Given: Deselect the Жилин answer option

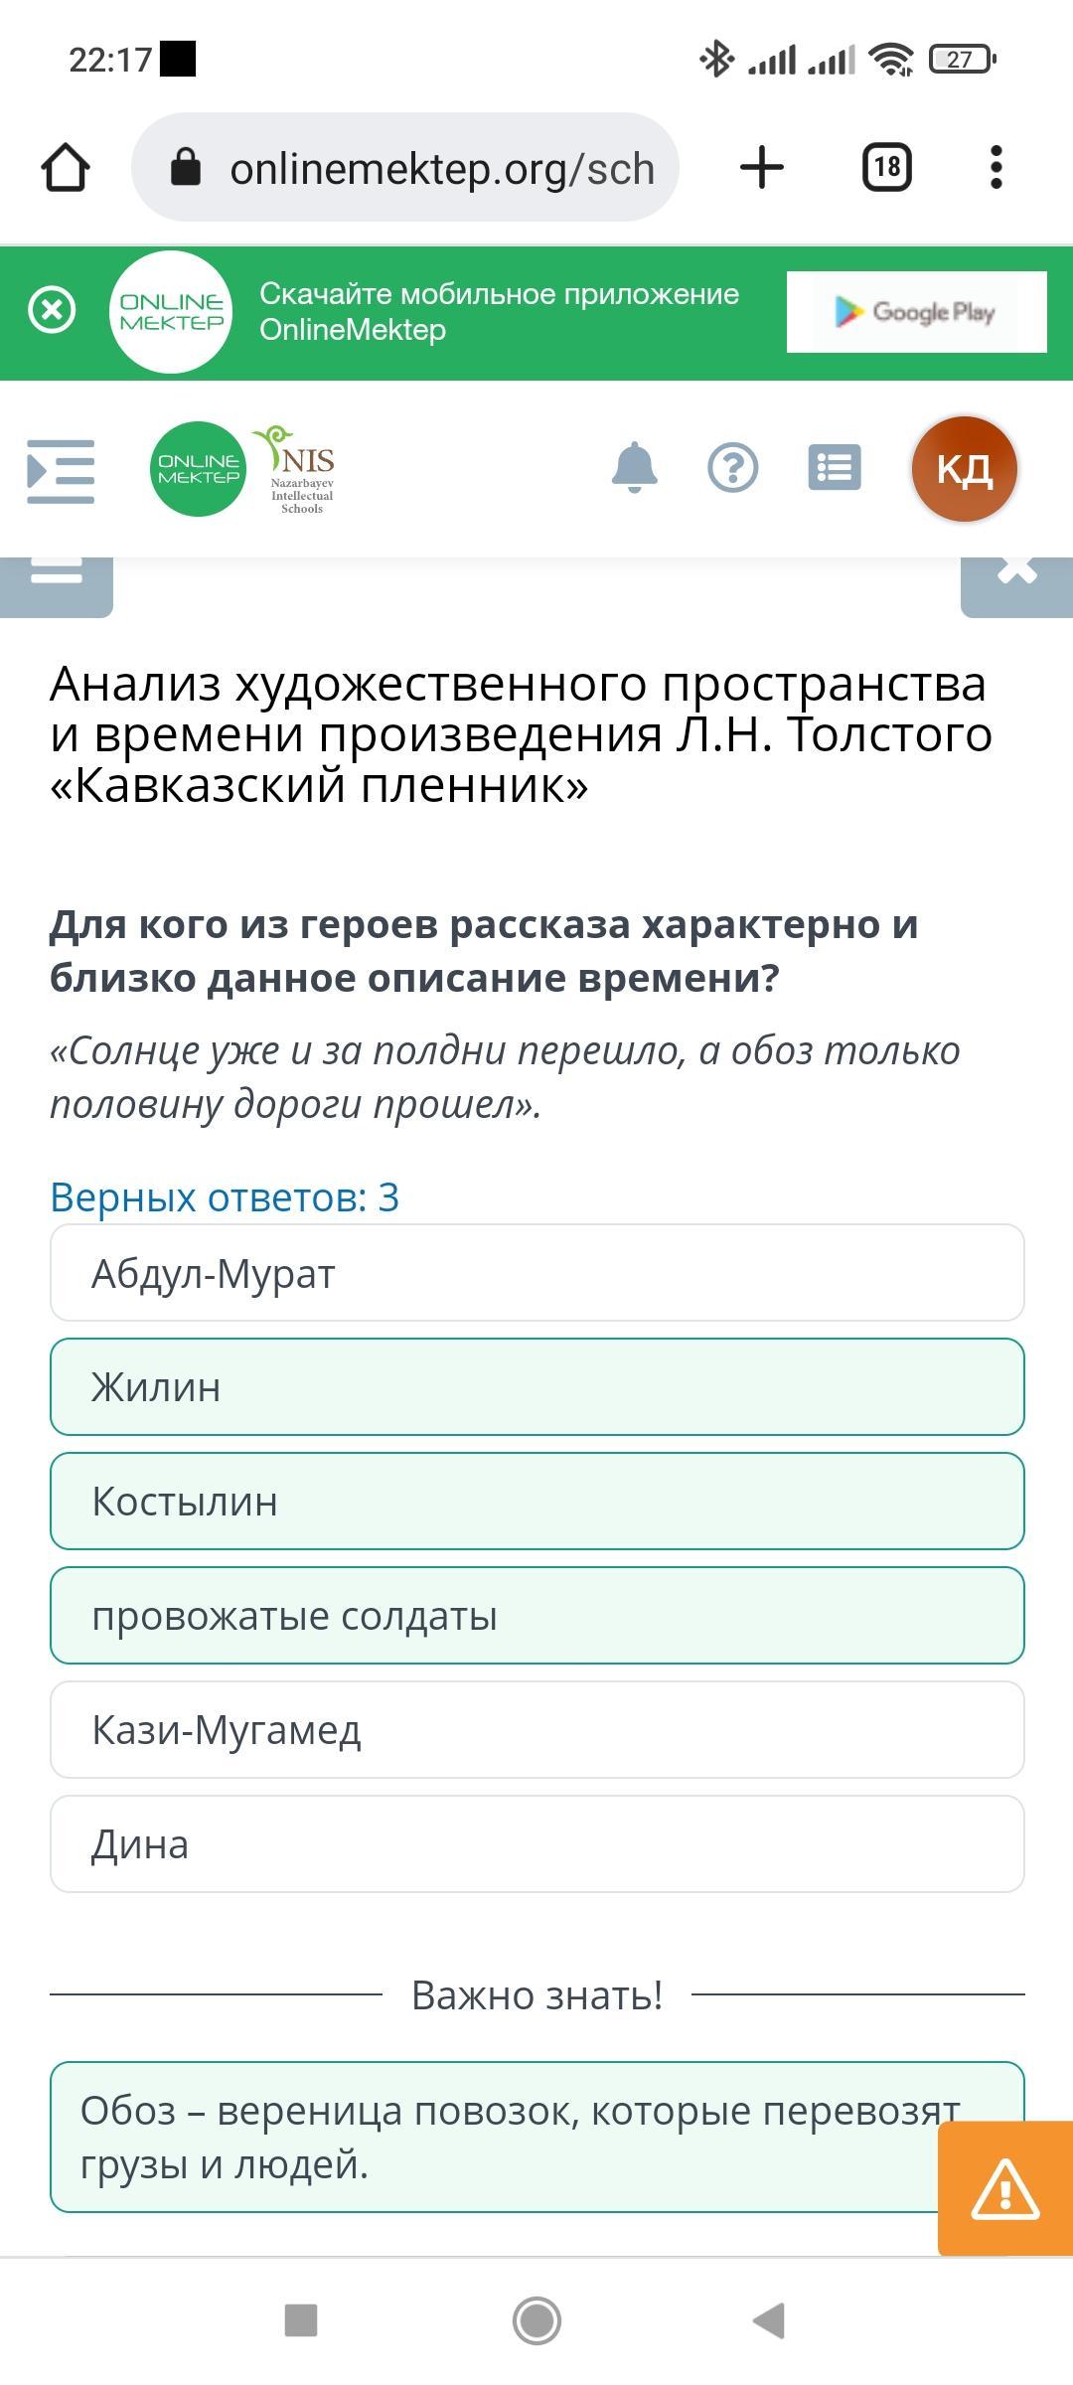Looking at the screenshot, I should [x=536, y=1387].
